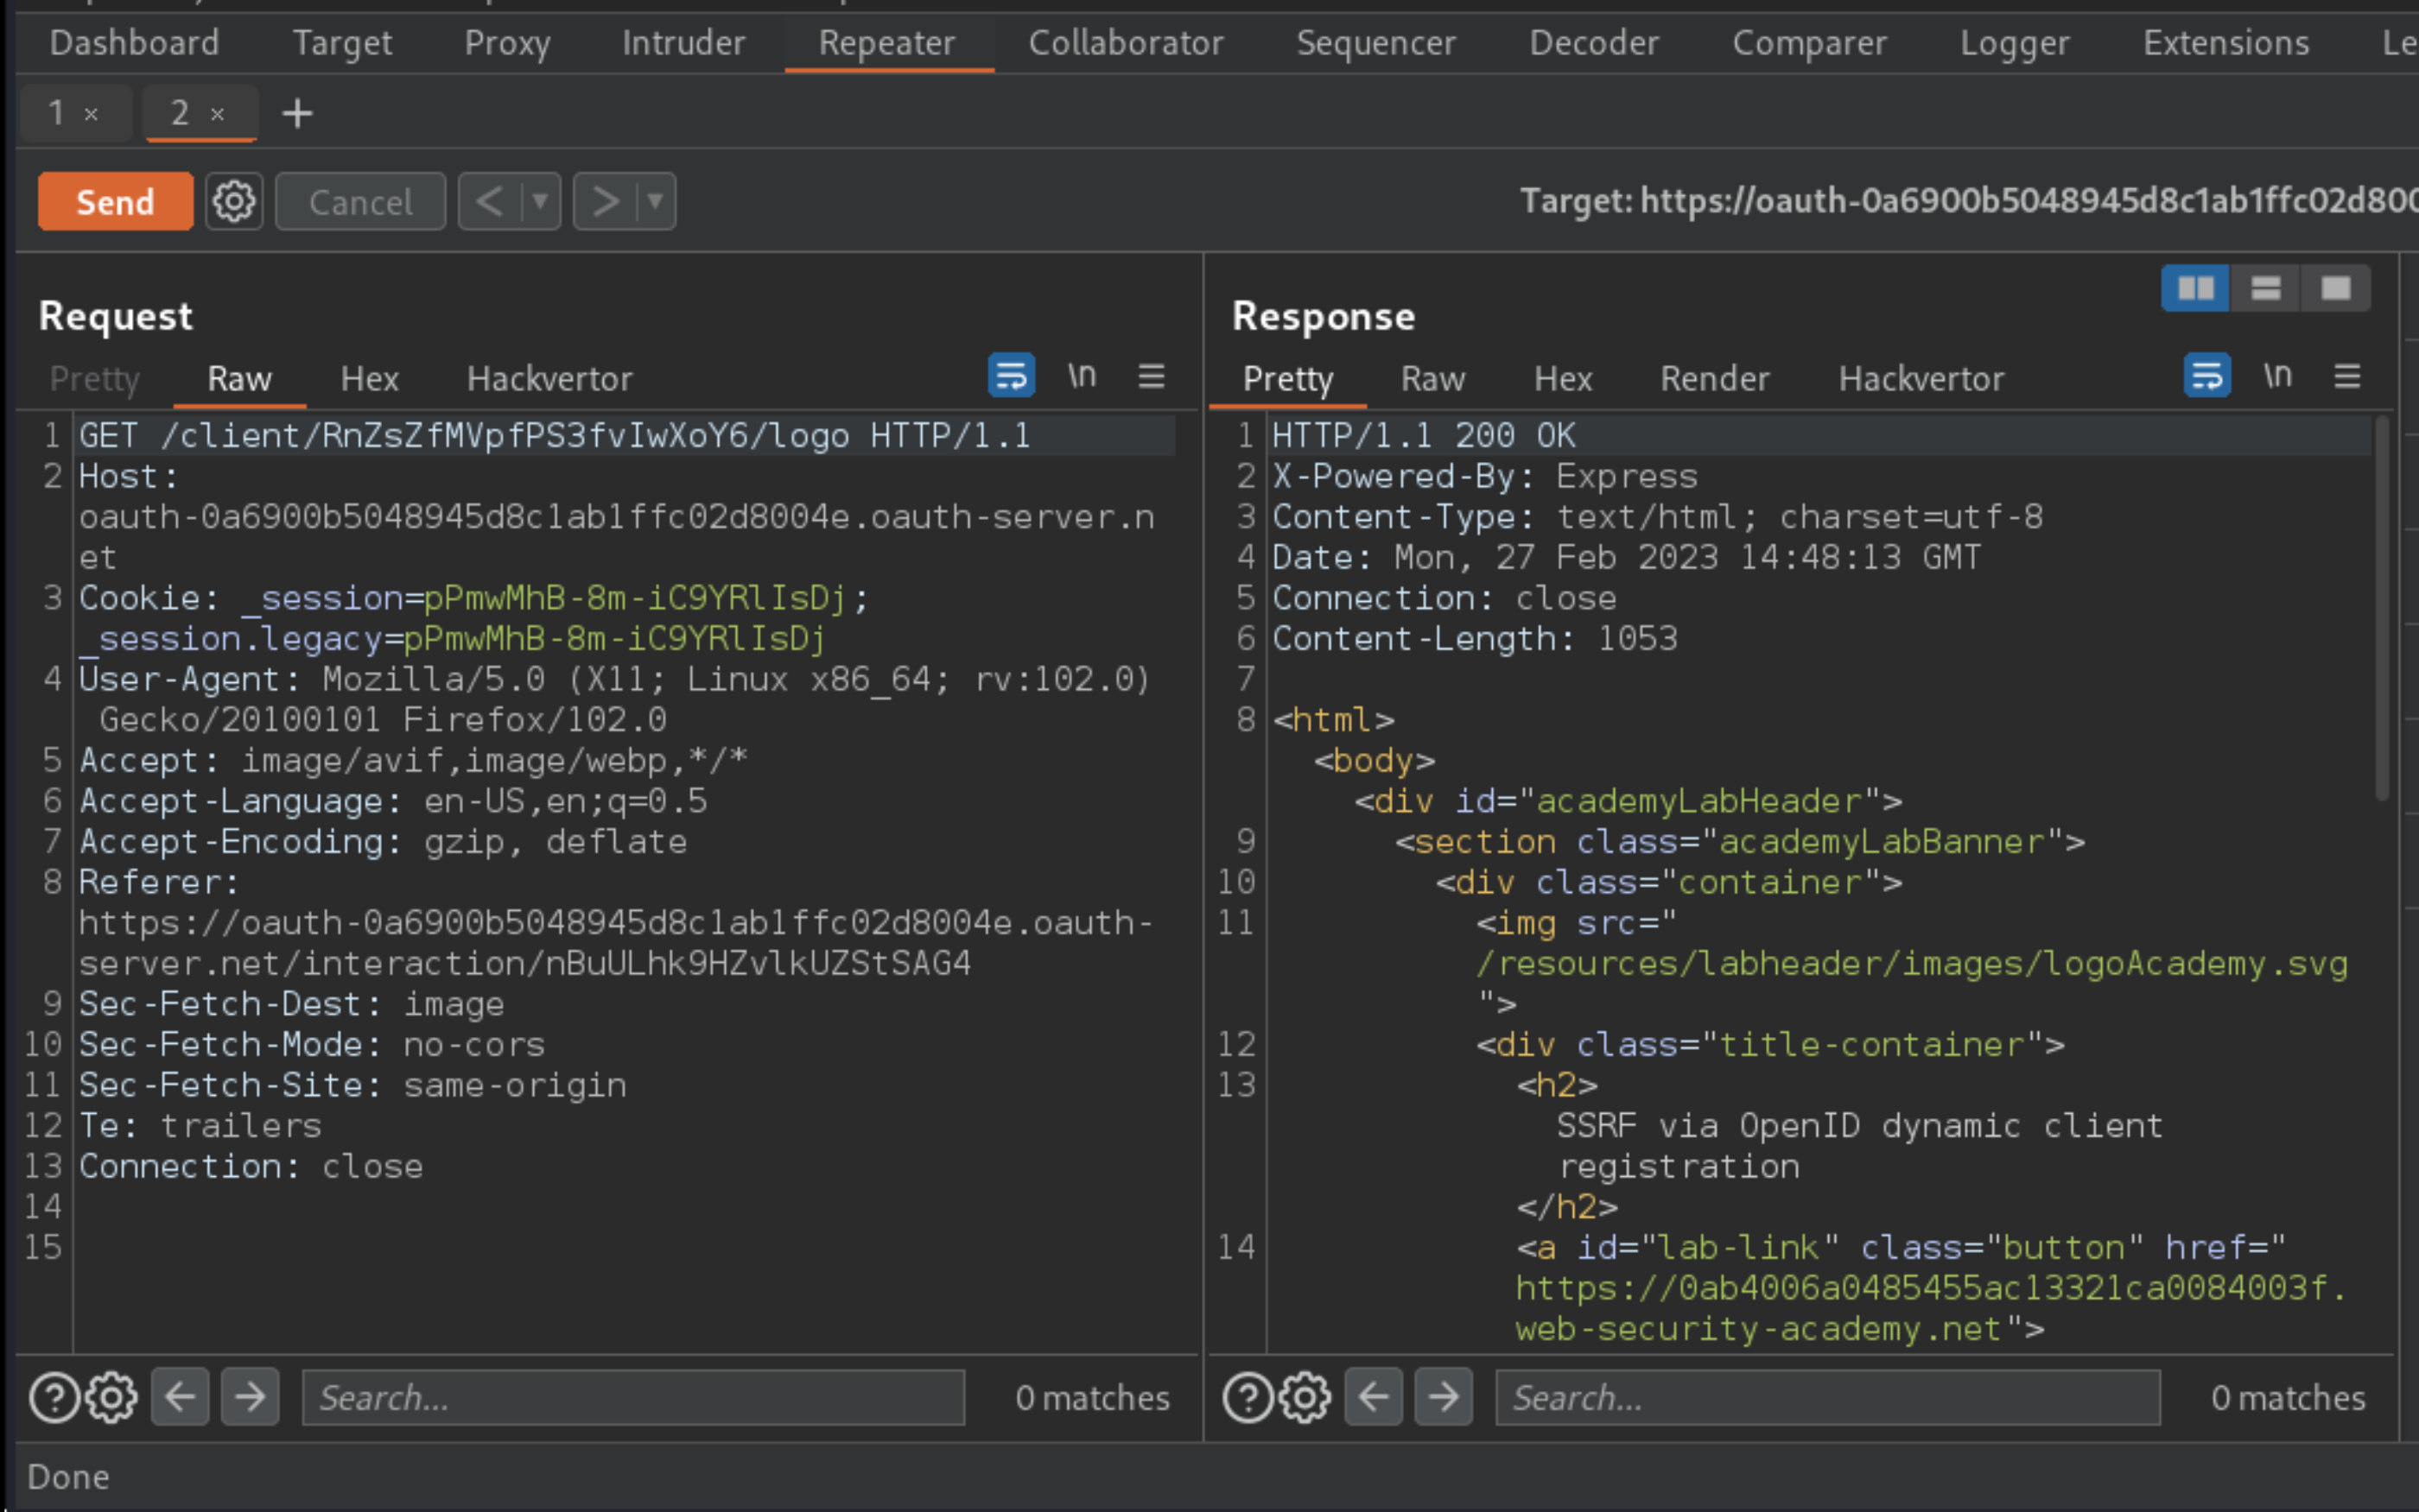Open Request Hackvertor tab
2419x1512 pixels.
point(549,379)
